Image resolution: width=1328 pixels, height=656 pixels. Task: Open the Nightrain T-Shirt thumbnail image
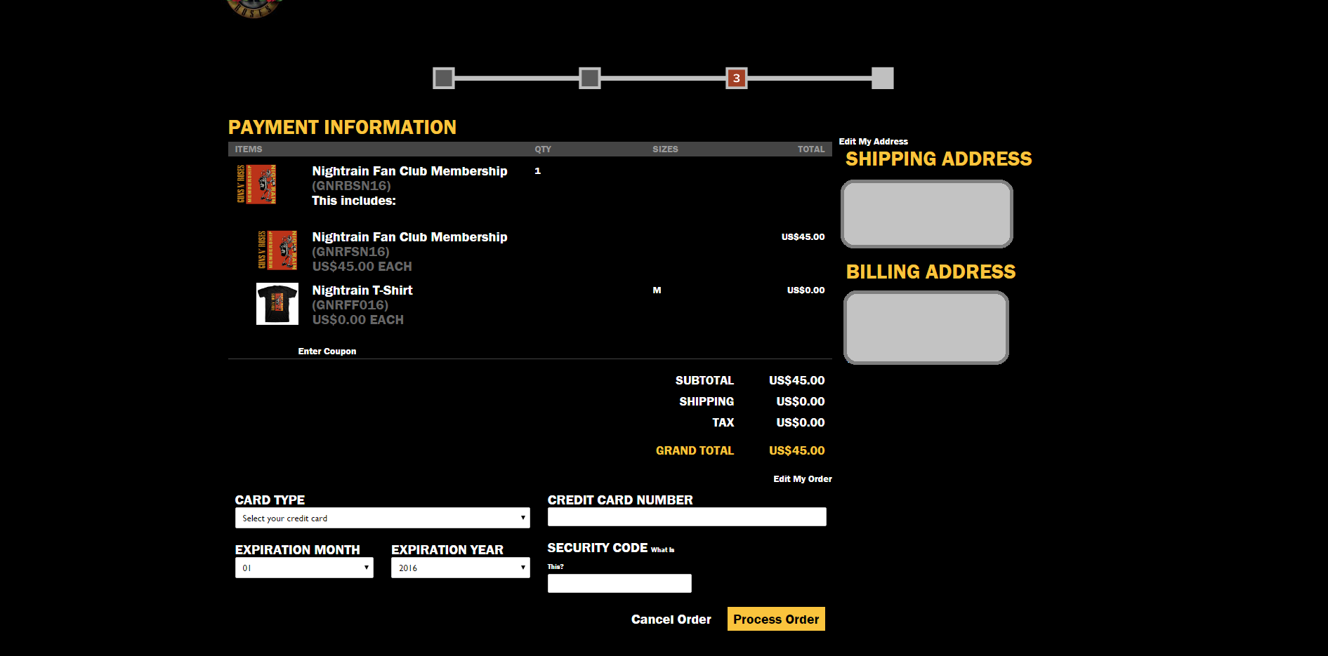277,304
